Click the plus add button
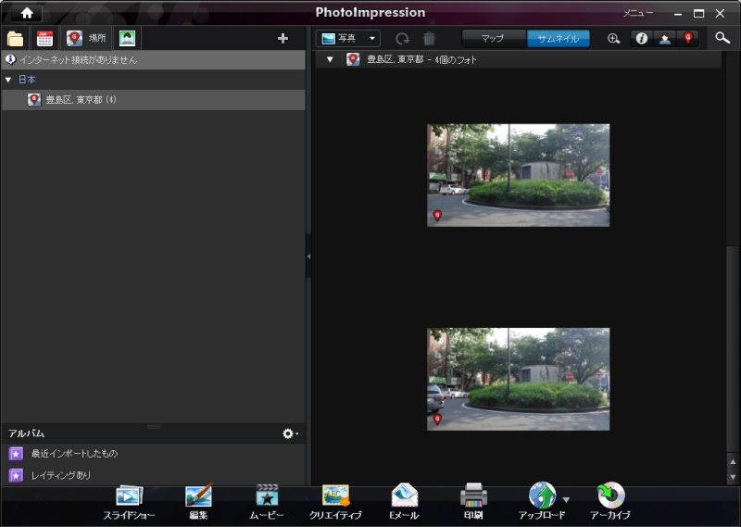 (x=283, y=38)
